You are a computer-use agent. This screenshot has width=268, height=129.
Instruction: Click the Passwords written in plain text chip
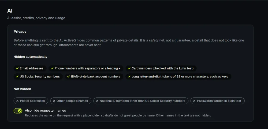coord(217,101)
